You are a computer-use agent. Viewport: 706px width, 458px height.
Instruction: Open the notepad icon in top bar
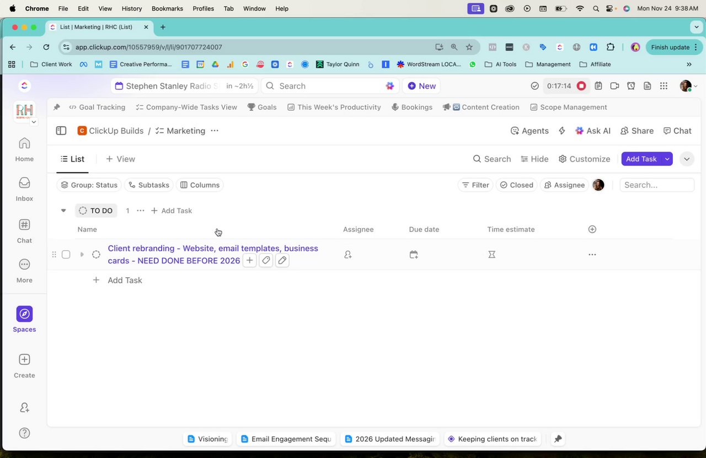click(598, 86)
